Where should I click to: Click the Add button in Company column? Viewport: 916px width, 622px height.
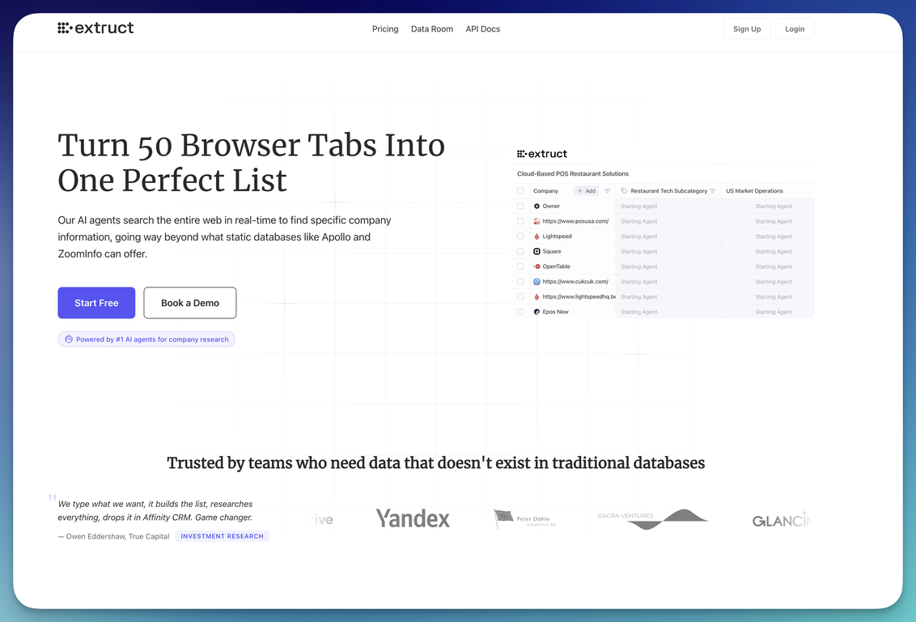(586, 191)
